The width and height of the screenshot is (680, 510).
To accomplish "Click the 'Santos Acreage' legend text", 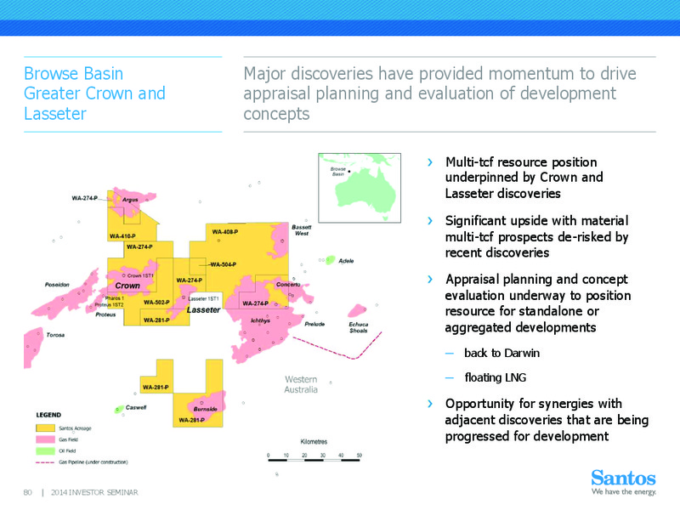I will [x=75, y=428].
